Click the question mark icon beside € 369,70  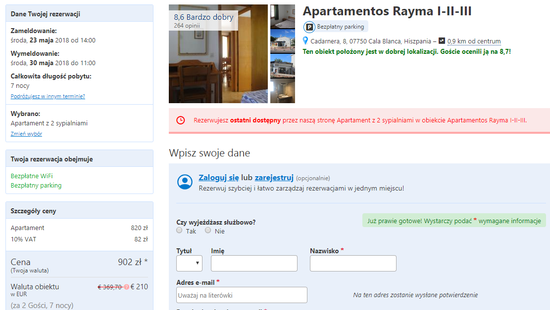click(x=126, y=287)
